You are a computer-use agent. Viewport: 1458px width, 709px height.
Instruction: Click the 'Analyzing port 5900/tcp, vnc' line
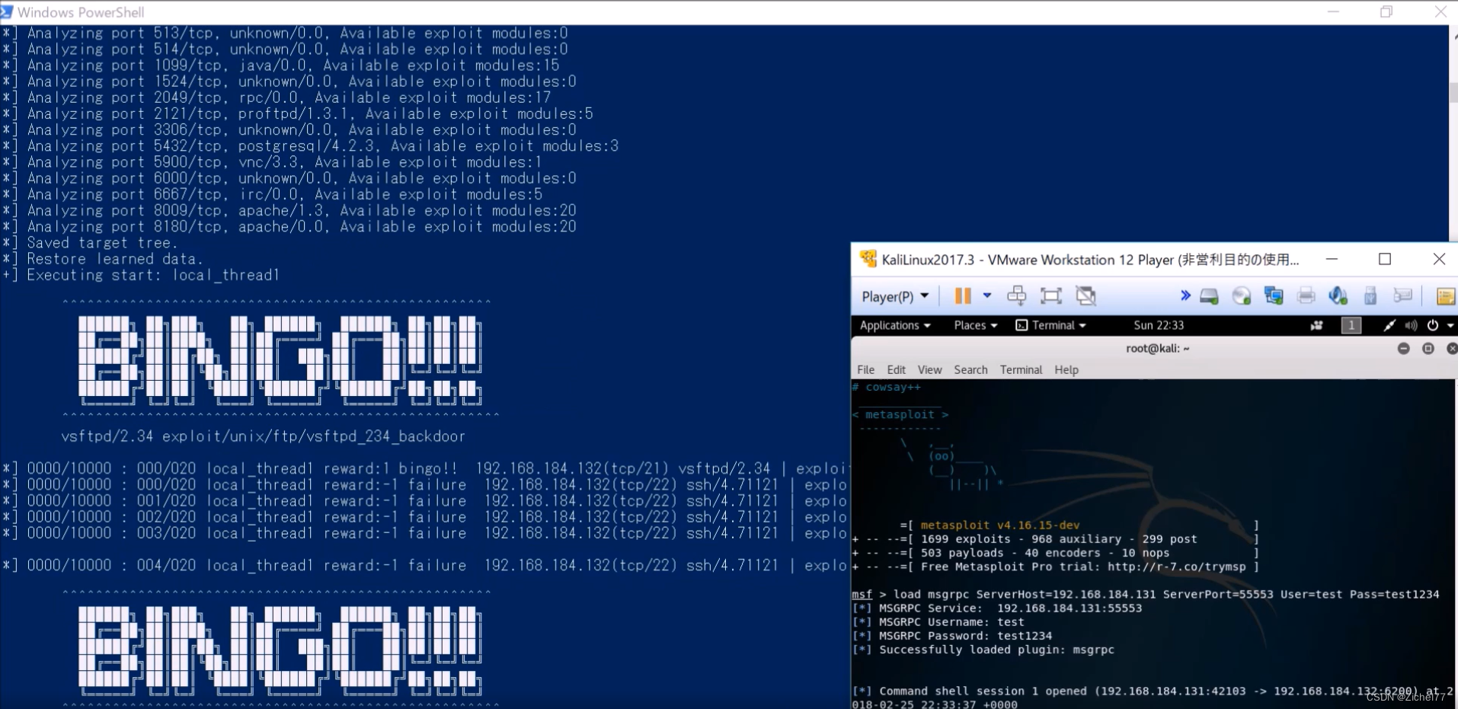(272, 162)
